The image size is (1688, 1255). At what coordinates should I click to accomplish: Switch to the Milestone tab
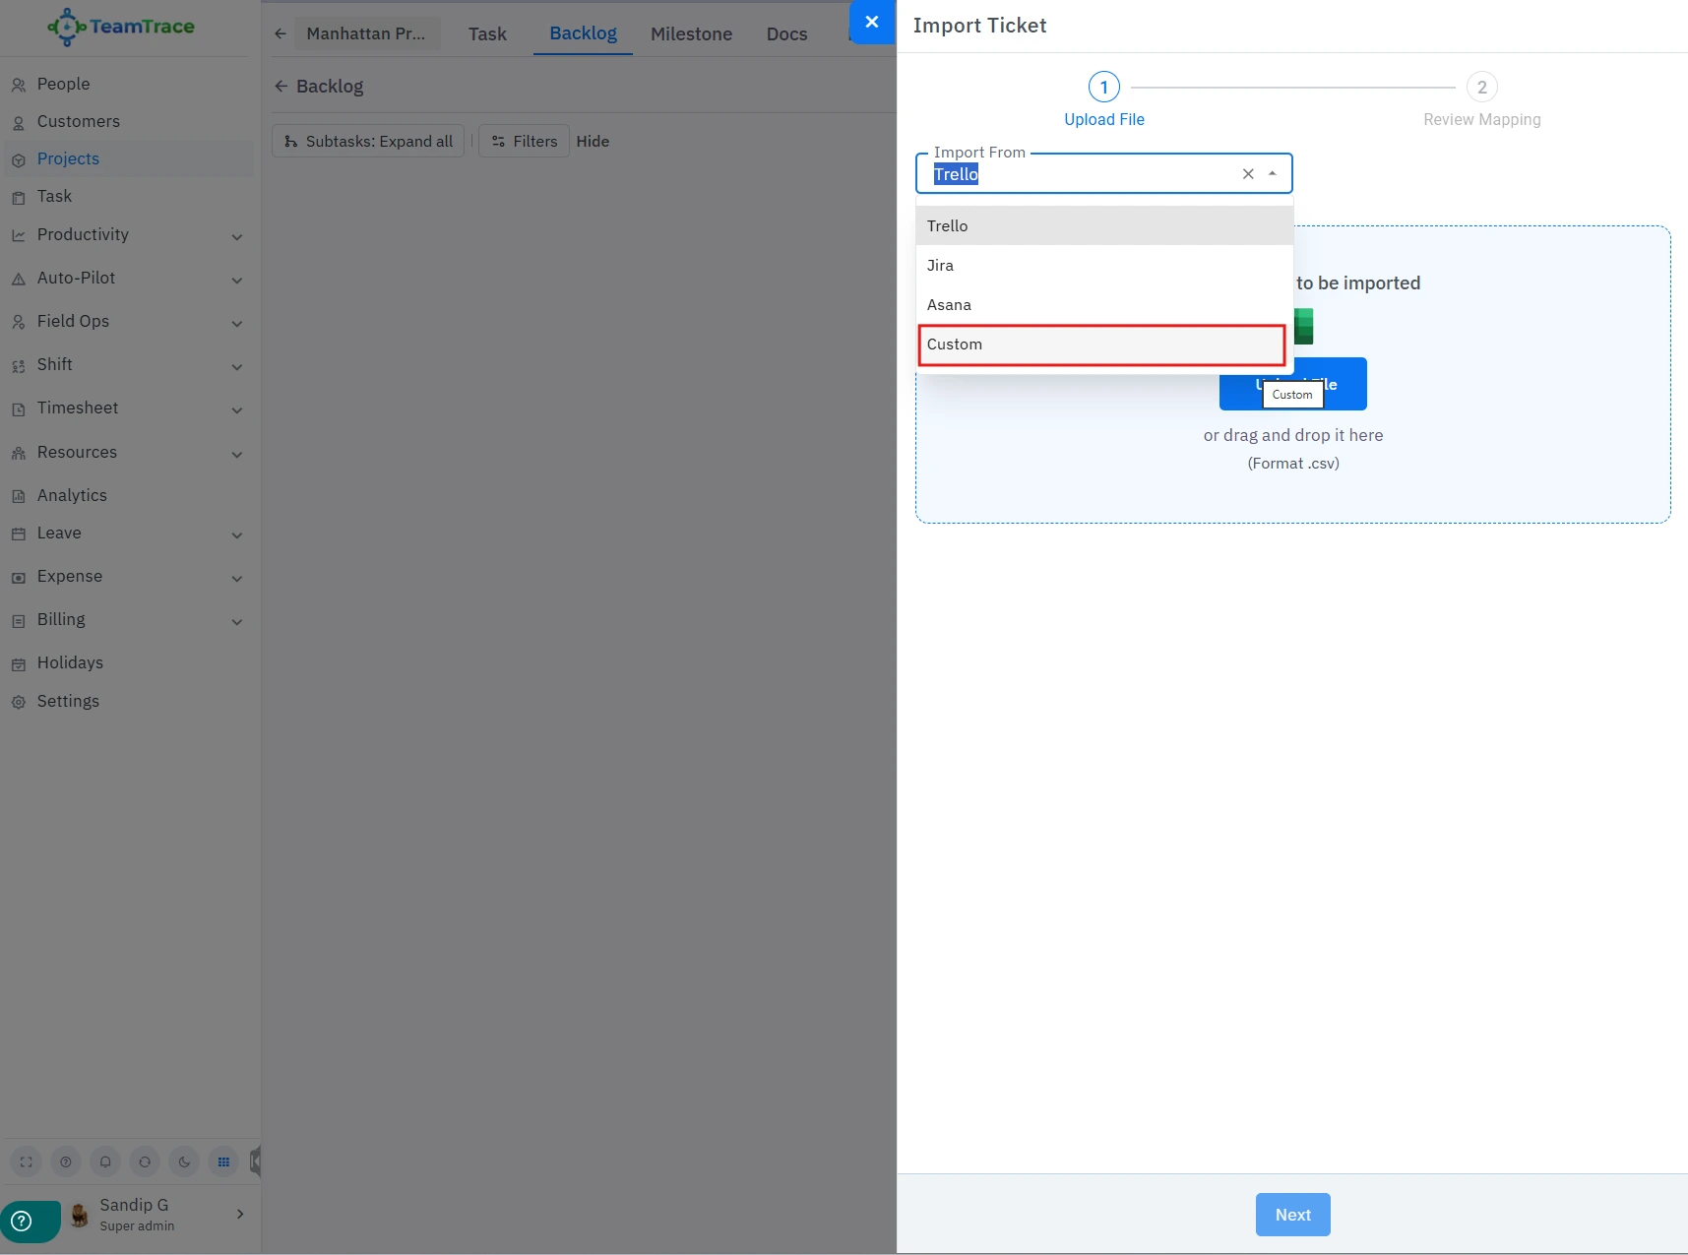pos(691,33)
